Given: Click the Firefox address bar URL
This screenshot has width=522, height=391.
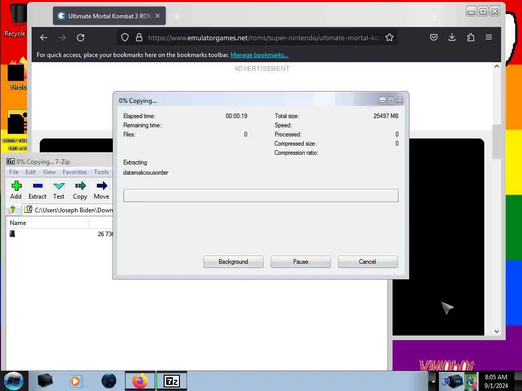Looking at the screenshot, I should 263,38.
